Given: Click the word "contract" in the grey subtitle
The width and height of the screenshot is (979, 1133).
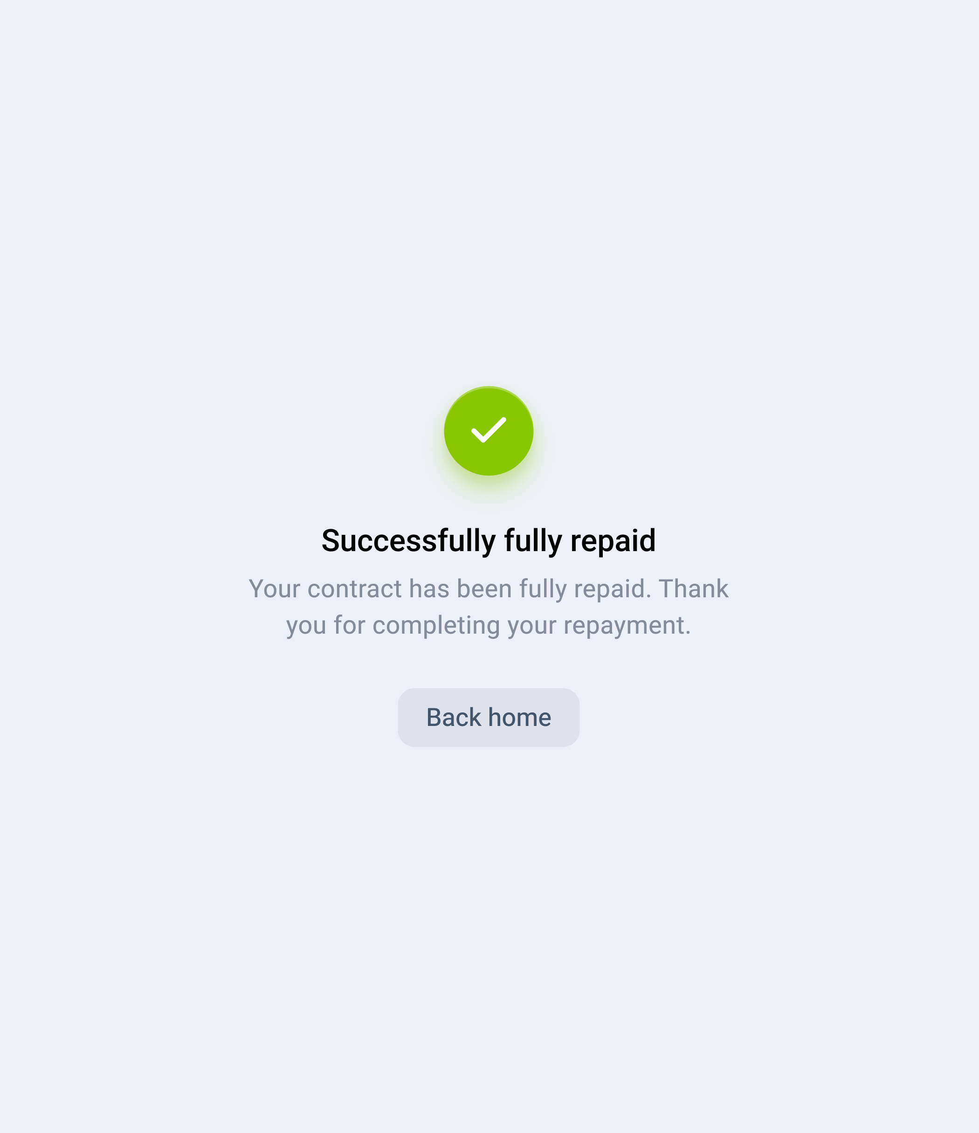Looking at the screenshot, I should click(355, 589).
